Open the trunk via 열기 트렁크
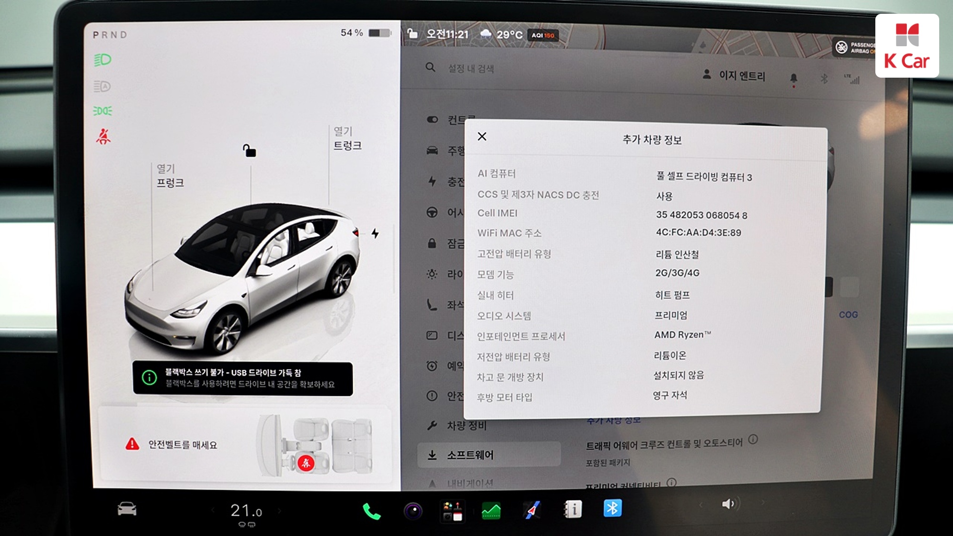The width and height of the screenshot is (953, 536). pos(347,138)
